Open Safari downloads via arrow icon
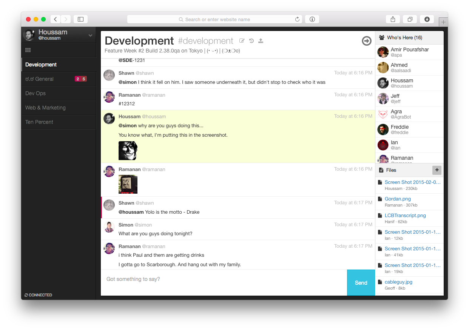469x330 pixels. [x=427, y=19]
